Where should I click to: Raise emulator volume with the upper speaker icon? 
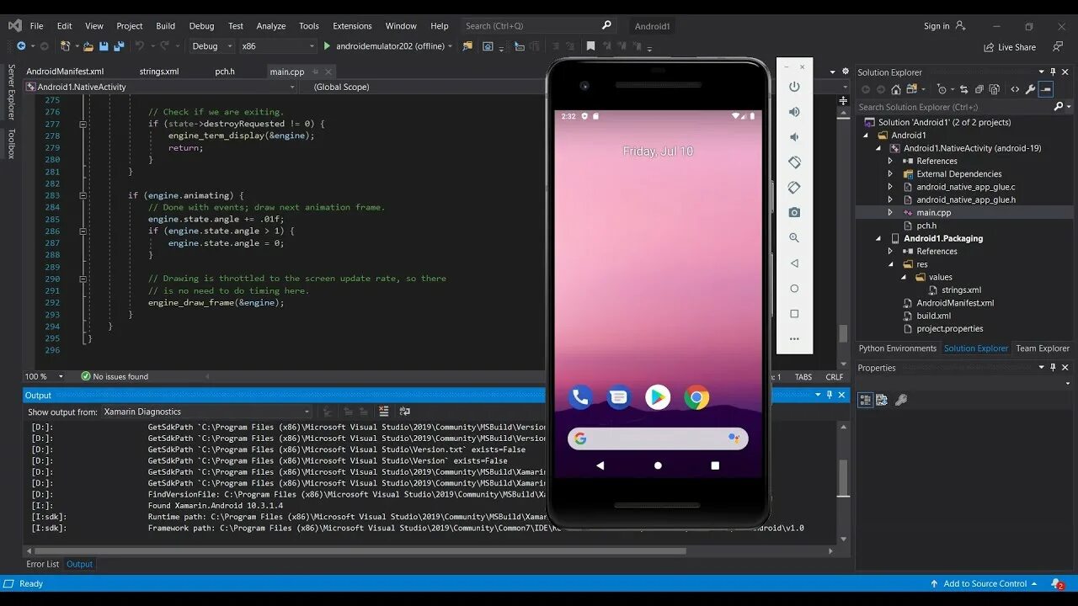coord(794,112)
